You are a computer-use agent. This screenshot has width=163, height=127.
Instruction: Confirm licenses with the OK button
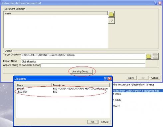[93, 122]
